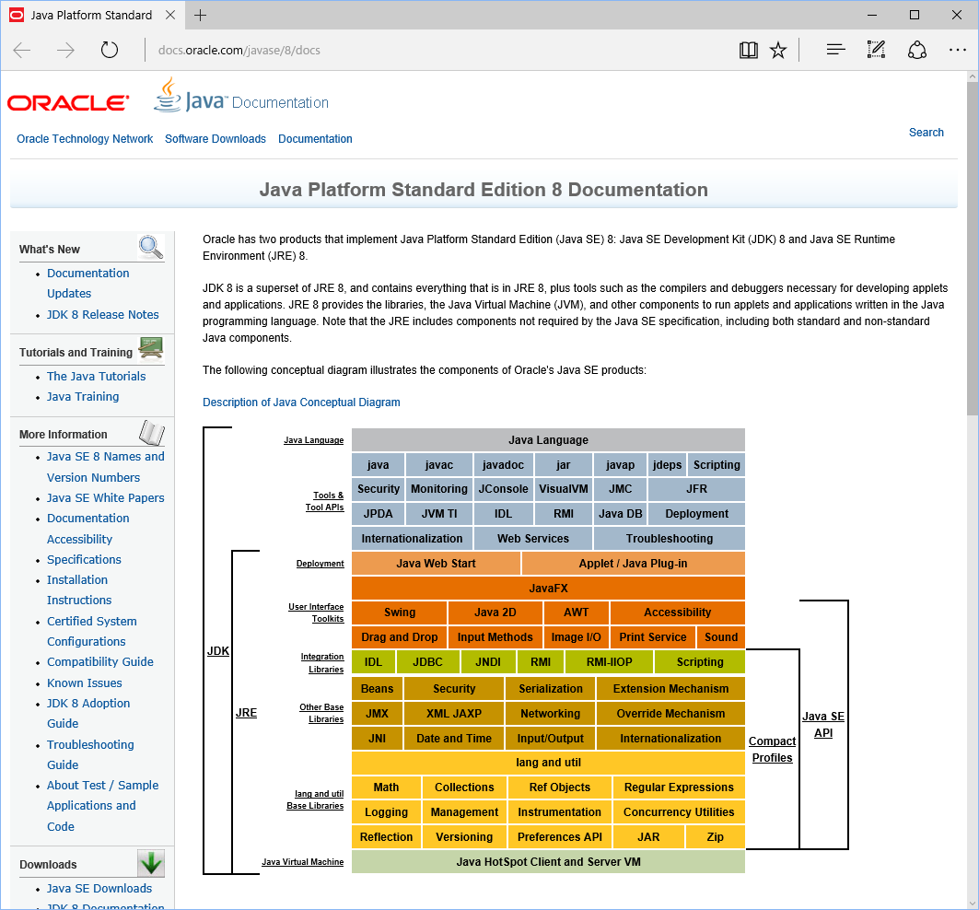Open Description of Java Conceptual Diagram link
The height and width of the screenshot is (910, 979).
tap(301, 402)
